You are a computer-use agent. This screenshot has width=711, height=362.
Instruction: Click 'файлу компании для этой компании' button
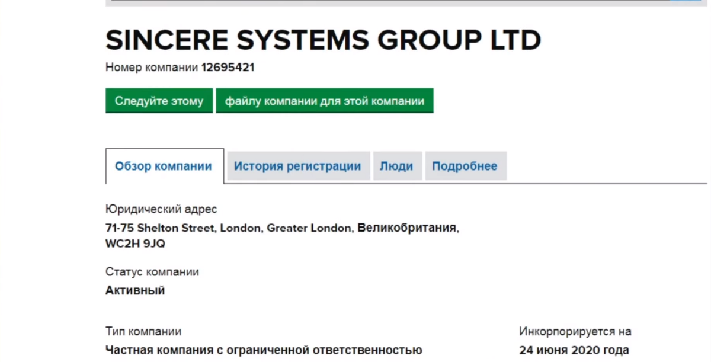coord(324,101)
